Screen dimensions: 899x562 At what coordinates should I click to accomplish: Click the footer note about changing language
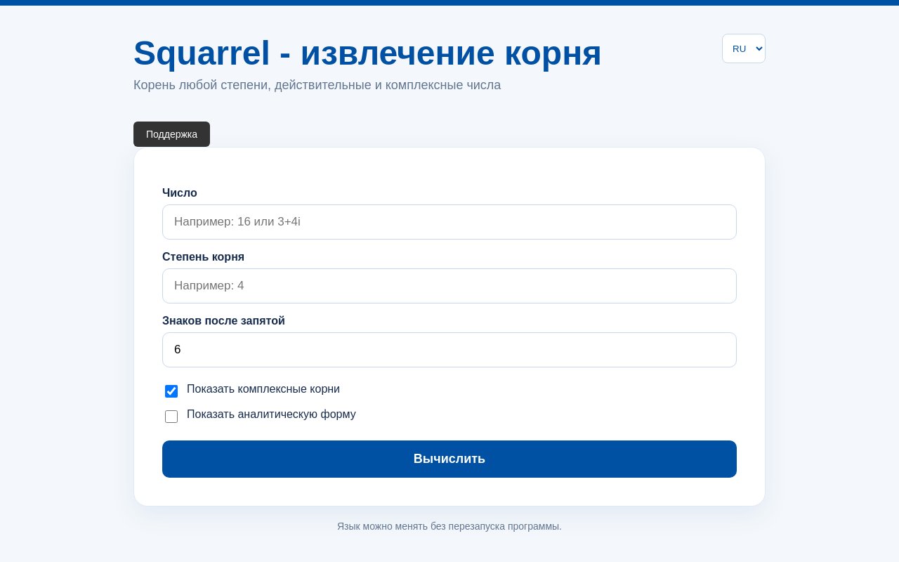(449, 526)
